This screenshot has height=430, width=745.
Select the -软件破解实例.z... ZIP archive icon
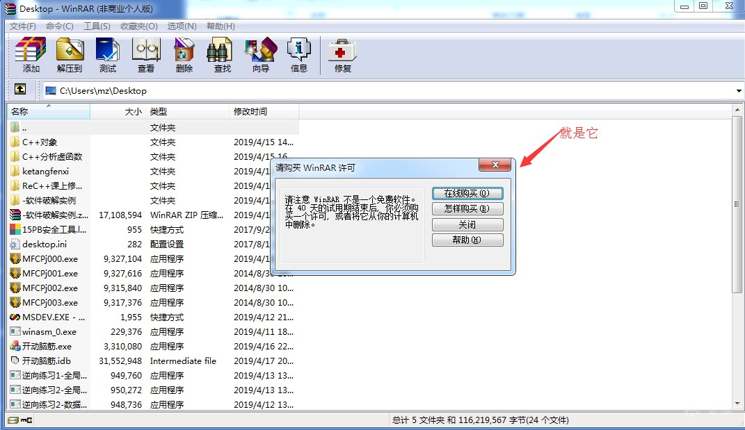coord(15,215)
